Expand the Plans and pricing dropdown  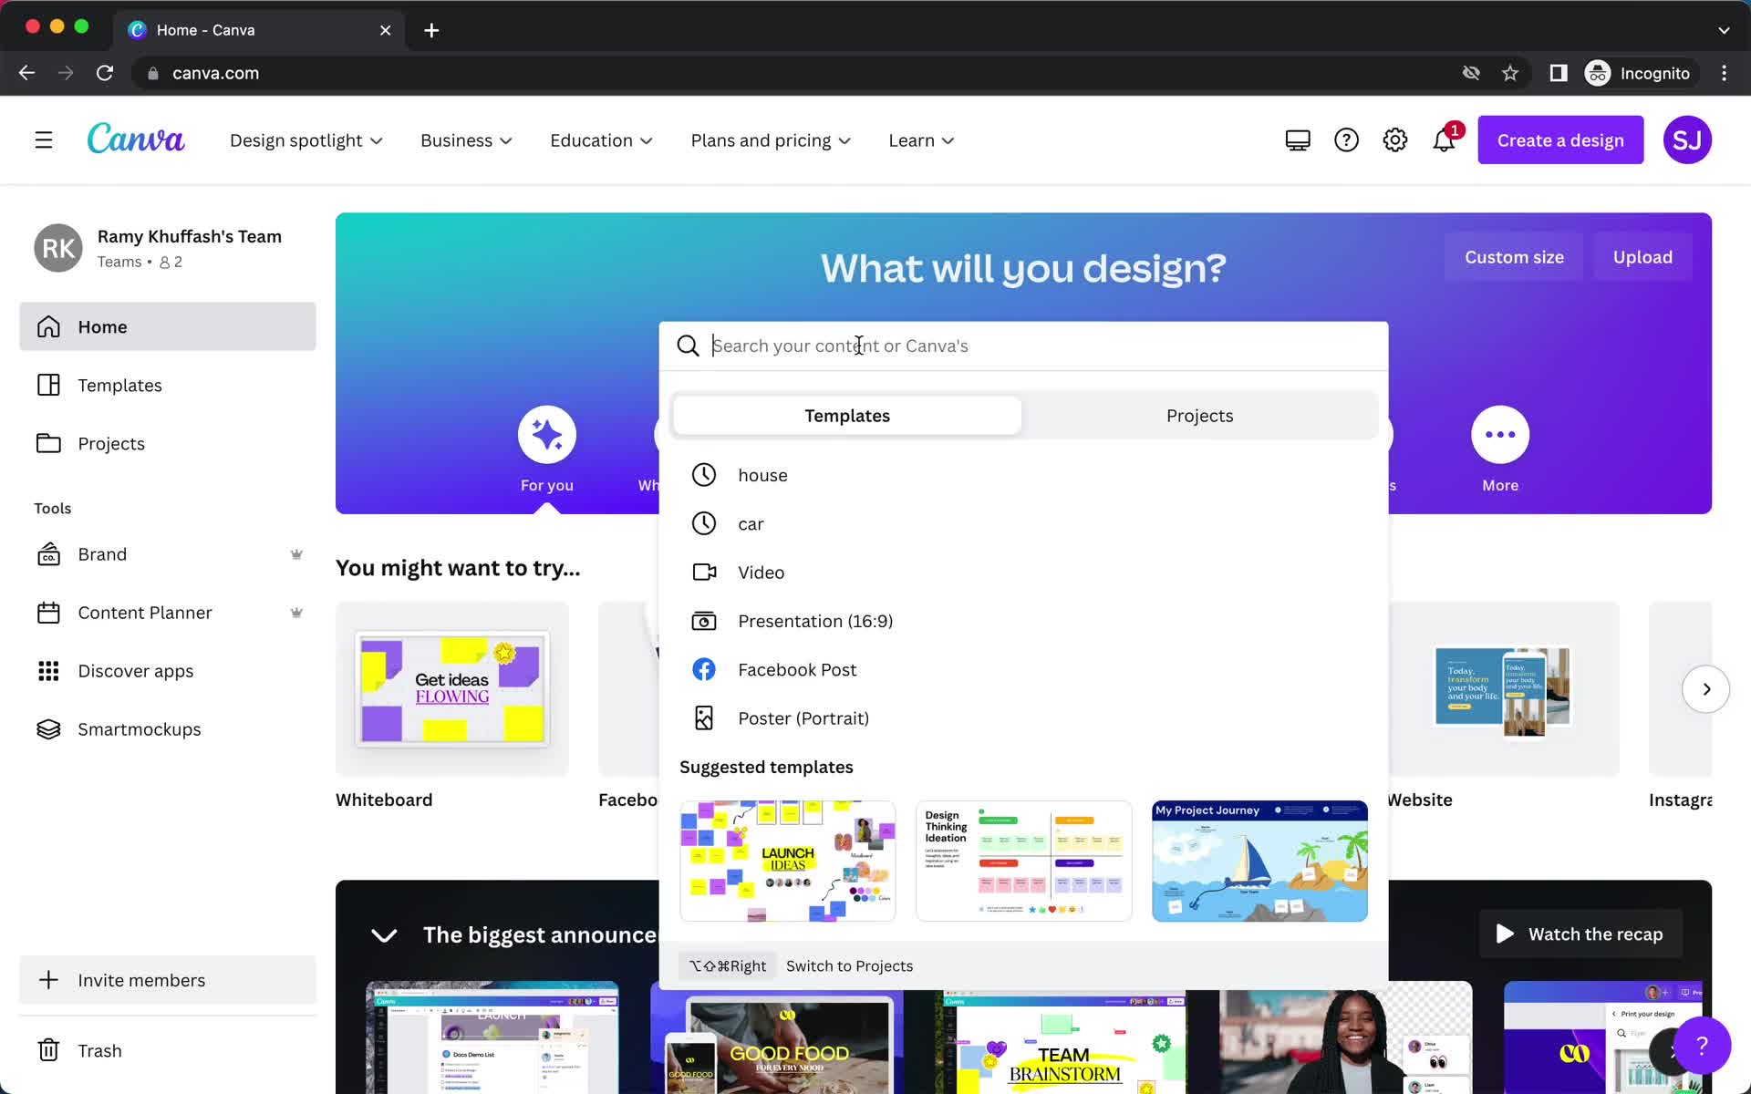pos(772,139)
